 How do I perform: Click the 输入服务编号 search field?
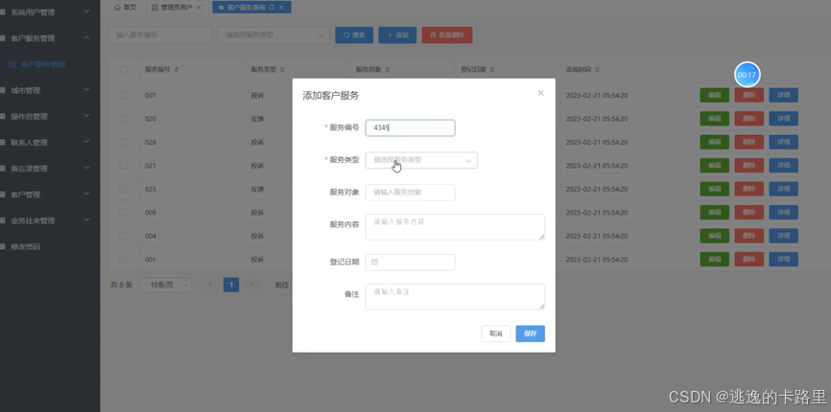coord(160,35)
